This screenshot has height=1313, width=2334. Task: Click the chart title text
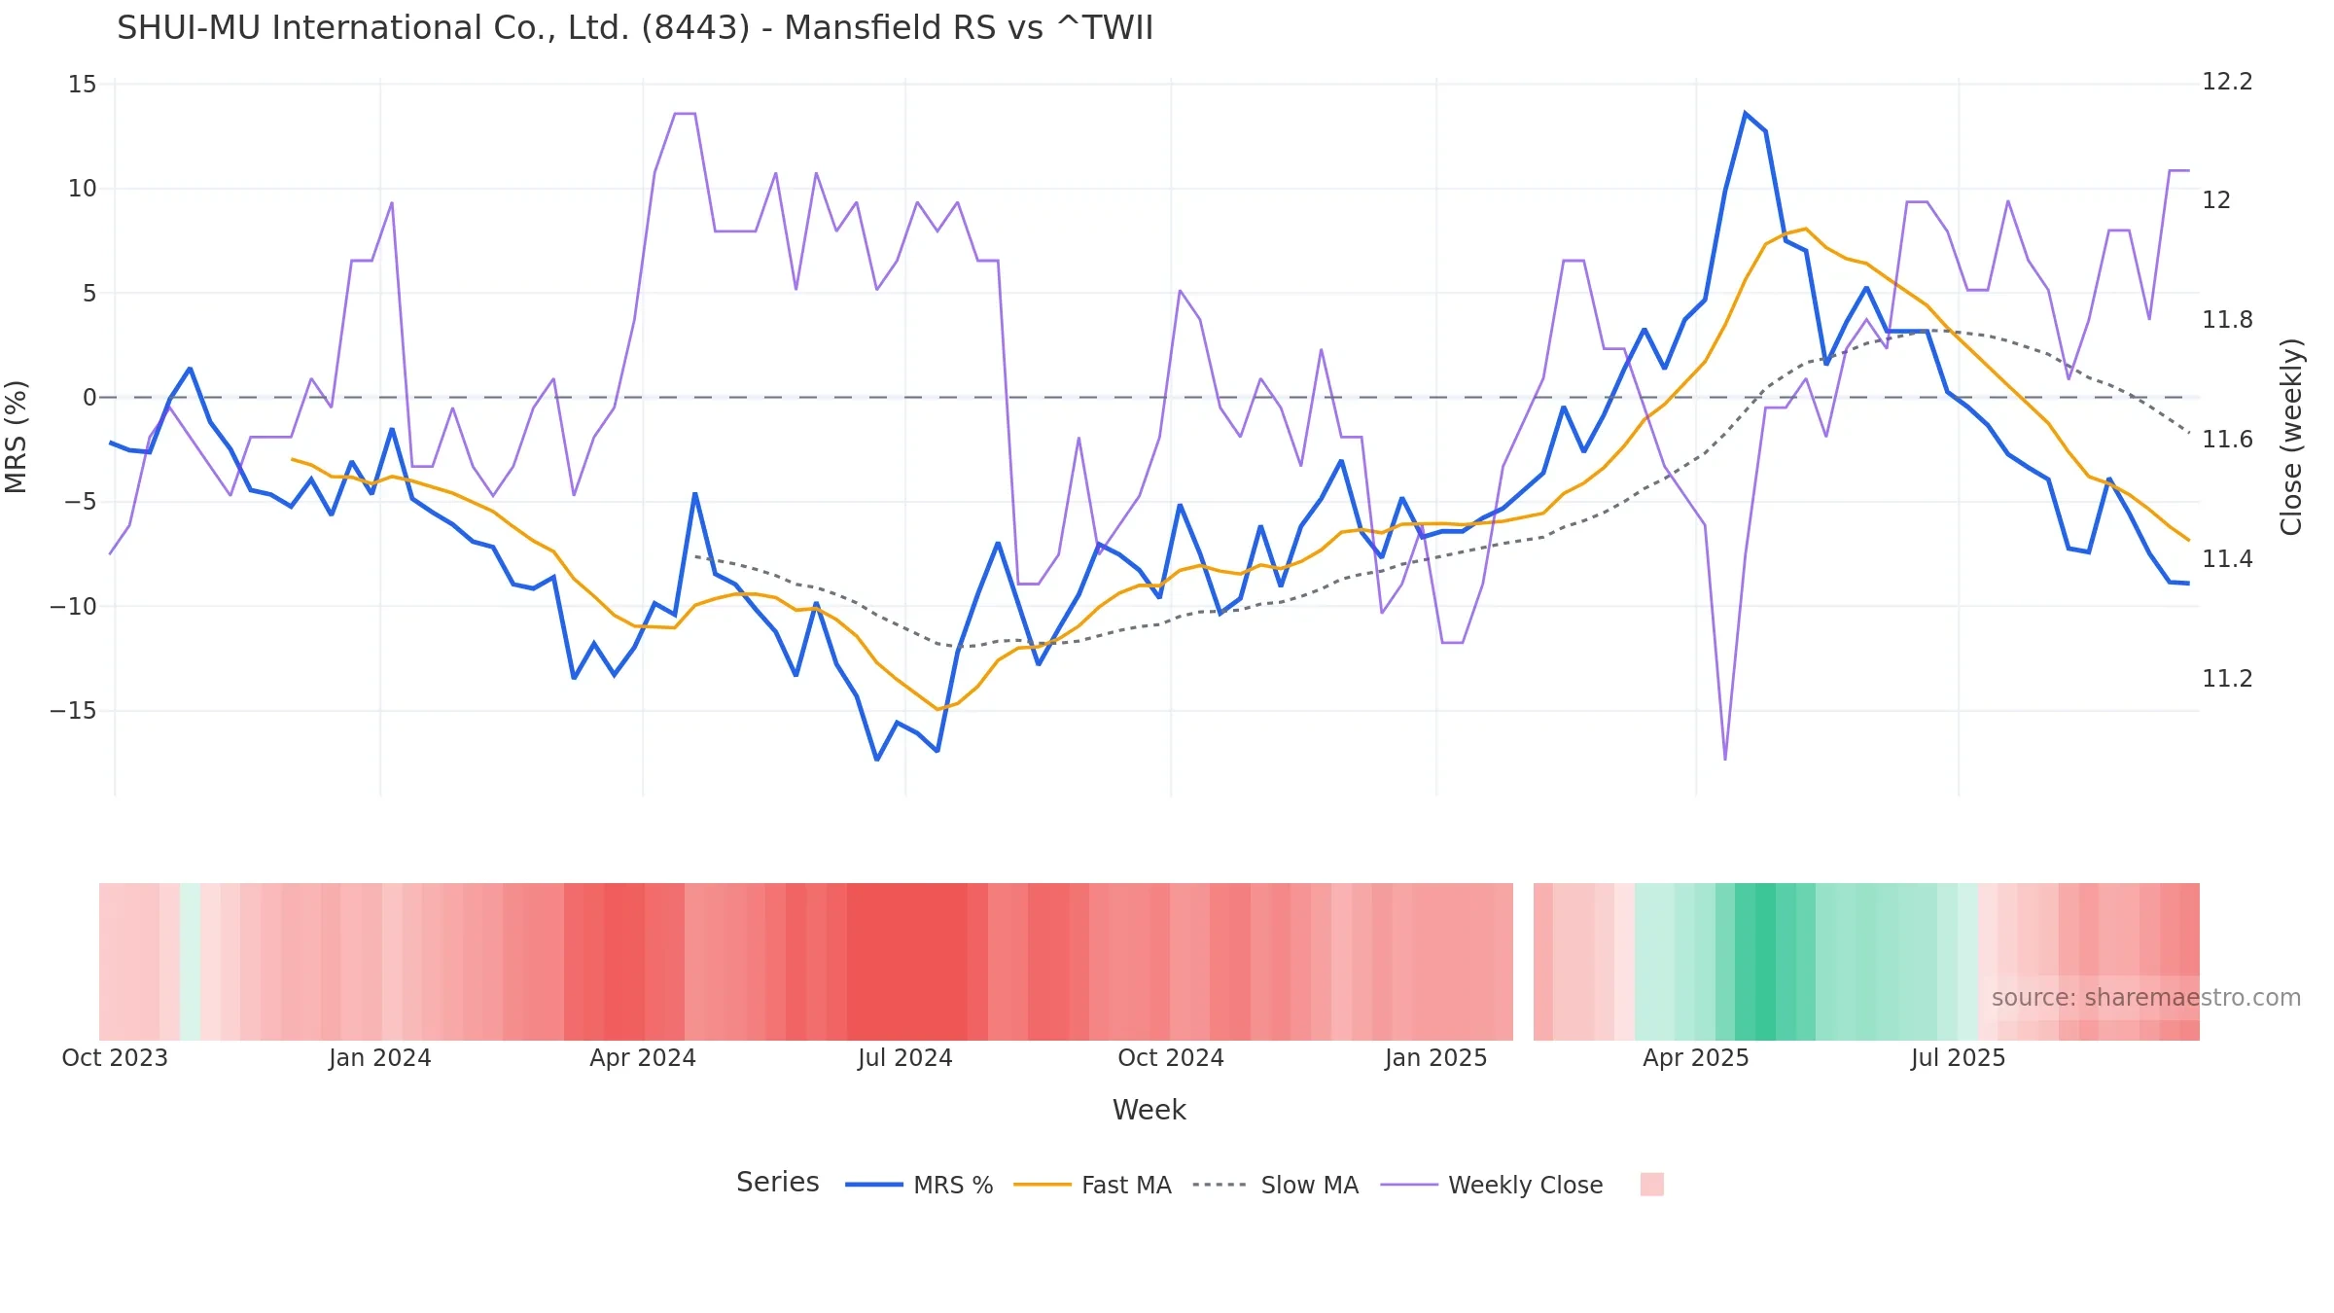(635, 27)
